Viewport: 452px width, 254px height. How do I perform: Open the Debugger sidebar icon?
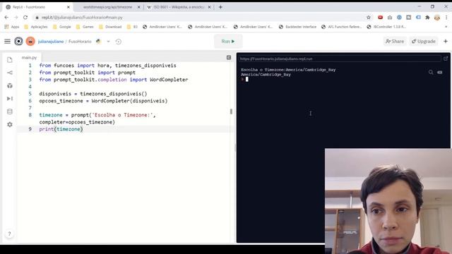point(10,99)
